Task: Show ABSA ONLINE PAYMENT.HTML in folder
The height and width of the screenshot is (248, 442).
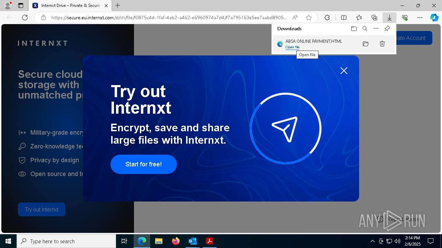Action: click(x=366, y=44)
